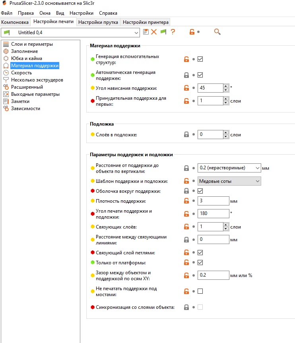Click Расстояние между связующими линиями field
The width and height of the screenshot is (295, 343).
213,239
